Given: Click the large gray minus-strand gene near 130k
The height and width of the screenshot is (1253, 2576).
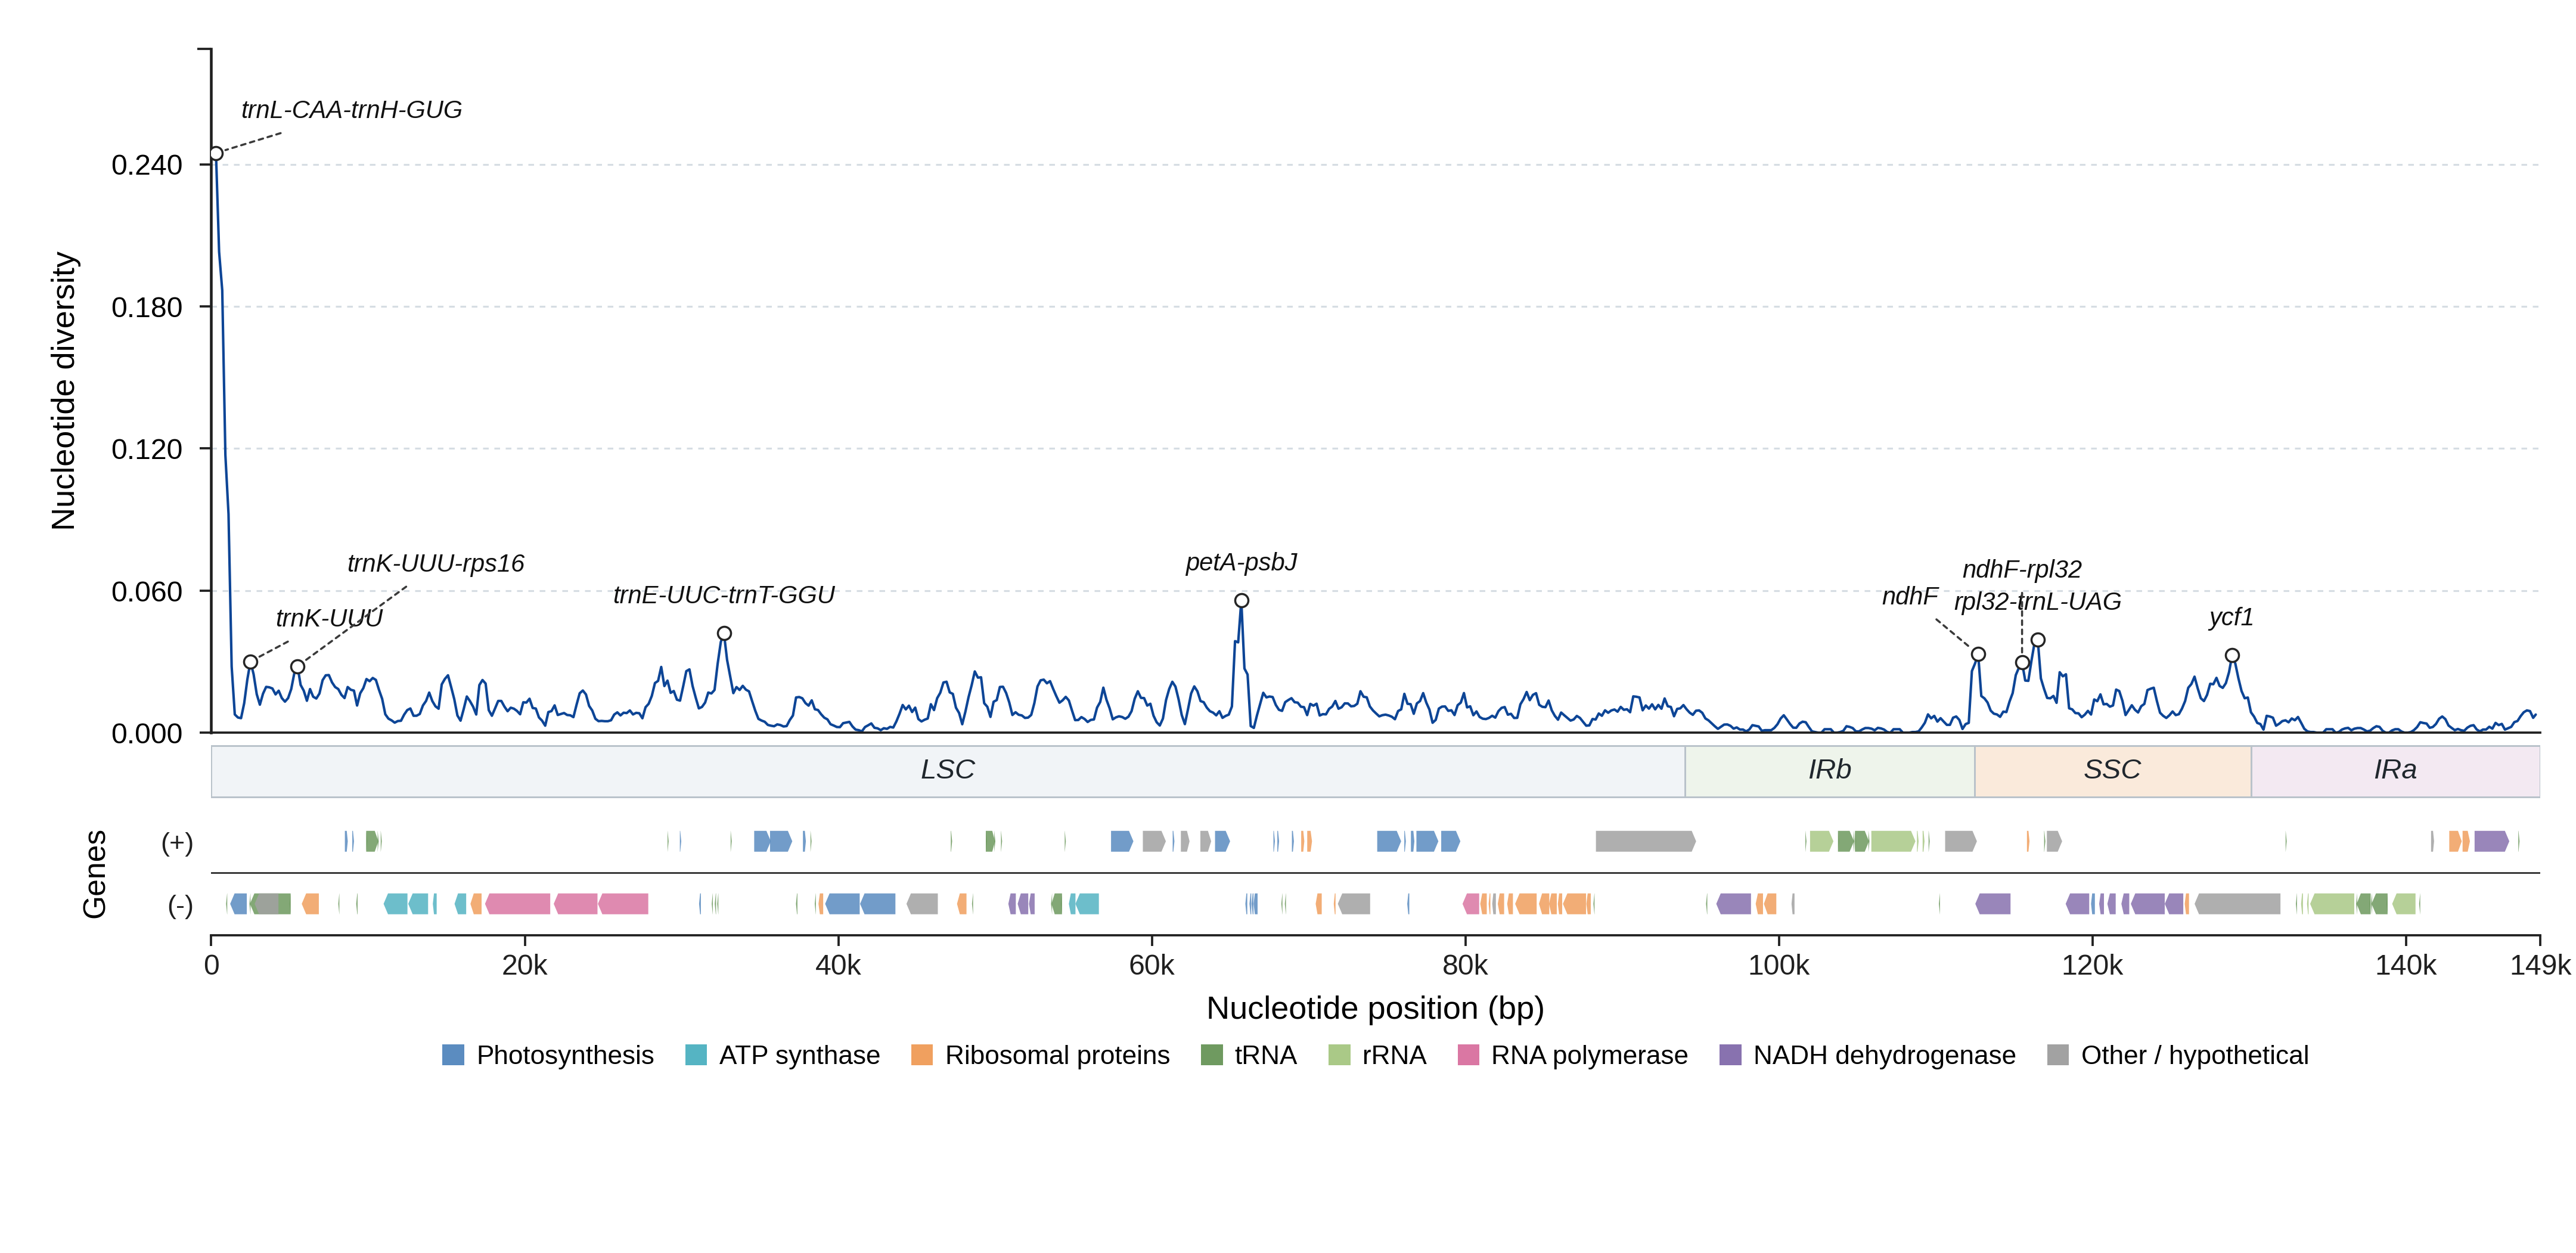Looking at the screenshot, I should [x=2238, y=904].
